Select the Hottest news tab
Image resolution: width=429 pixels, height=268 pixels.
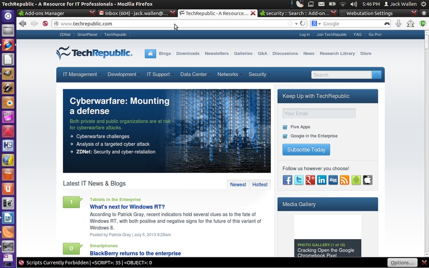pyautogui.click(x=260, y=185)
